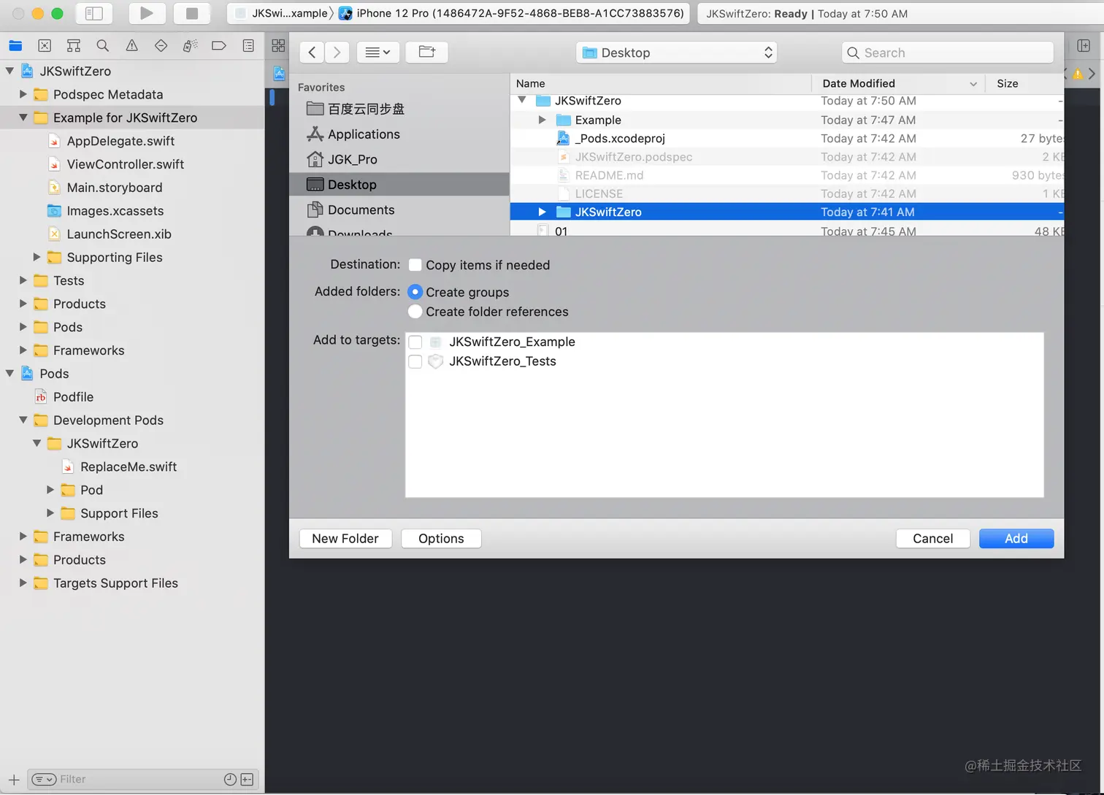Screen dimensions: 1104x795
Task: Click the Stop button in toolbar
Action: (x=192, y=13)
